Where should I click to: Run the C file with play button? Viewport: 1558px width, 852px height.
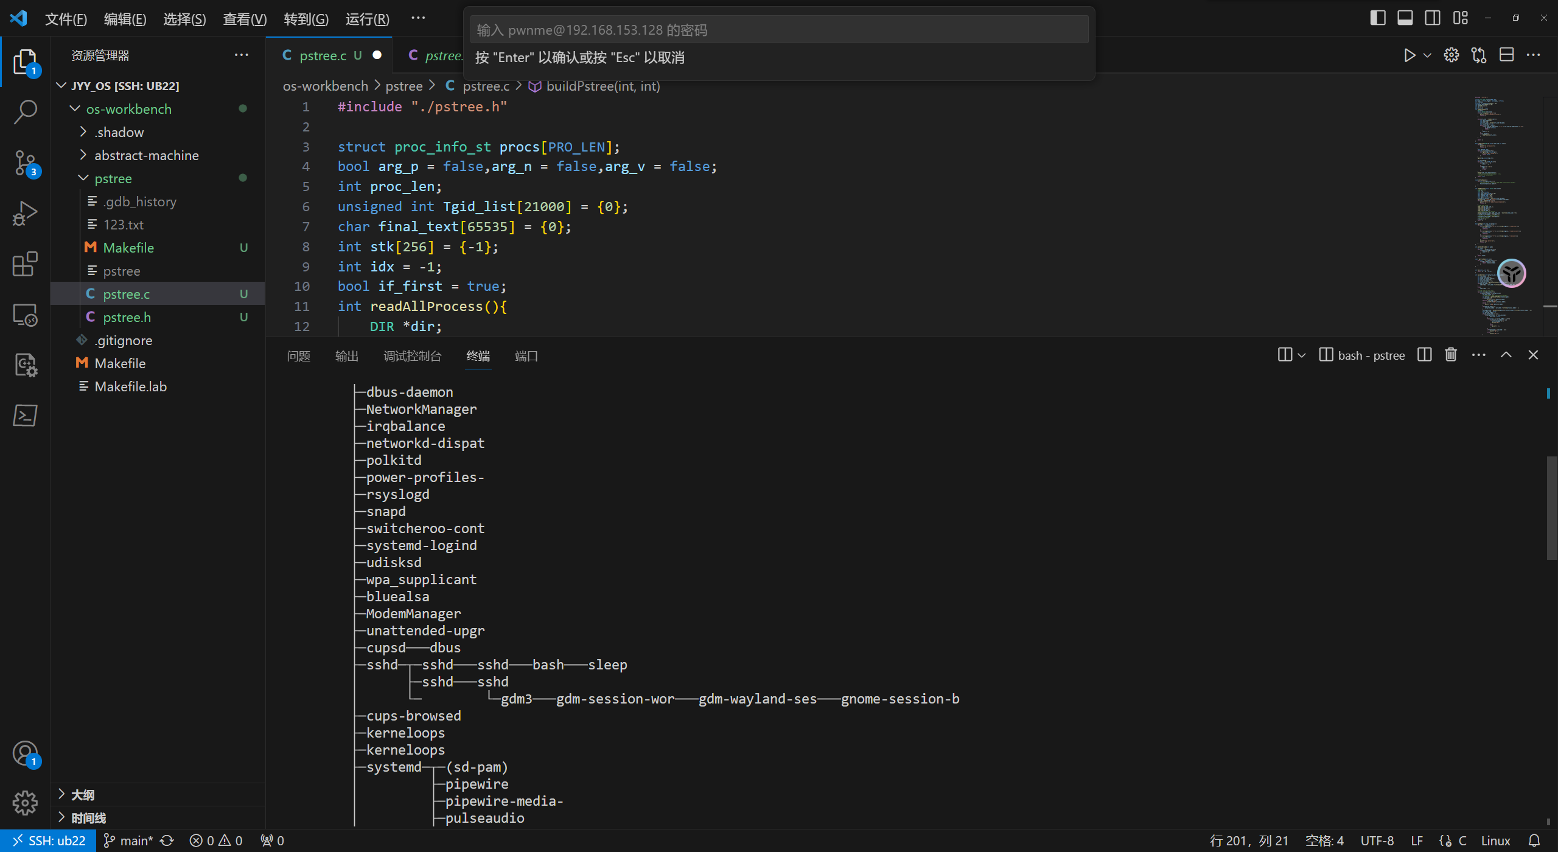click(1410, 55)
